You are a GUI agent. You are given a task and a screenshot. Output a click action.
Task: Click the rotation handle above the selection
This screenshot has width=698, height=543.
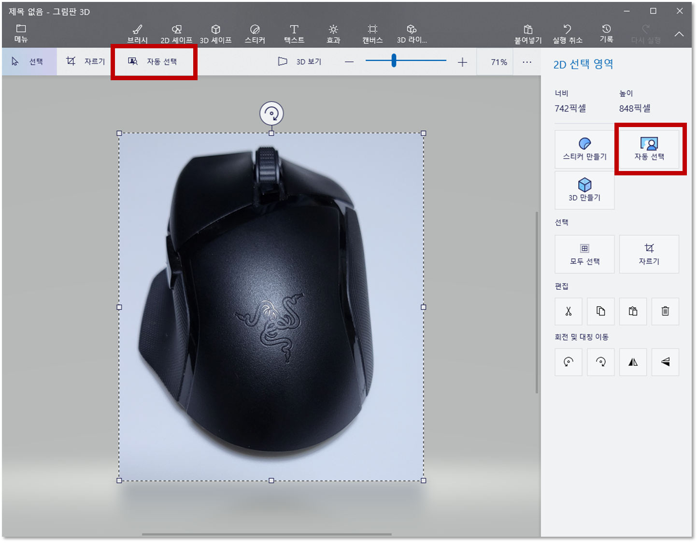pyautogui.click(x=271, y=114)
